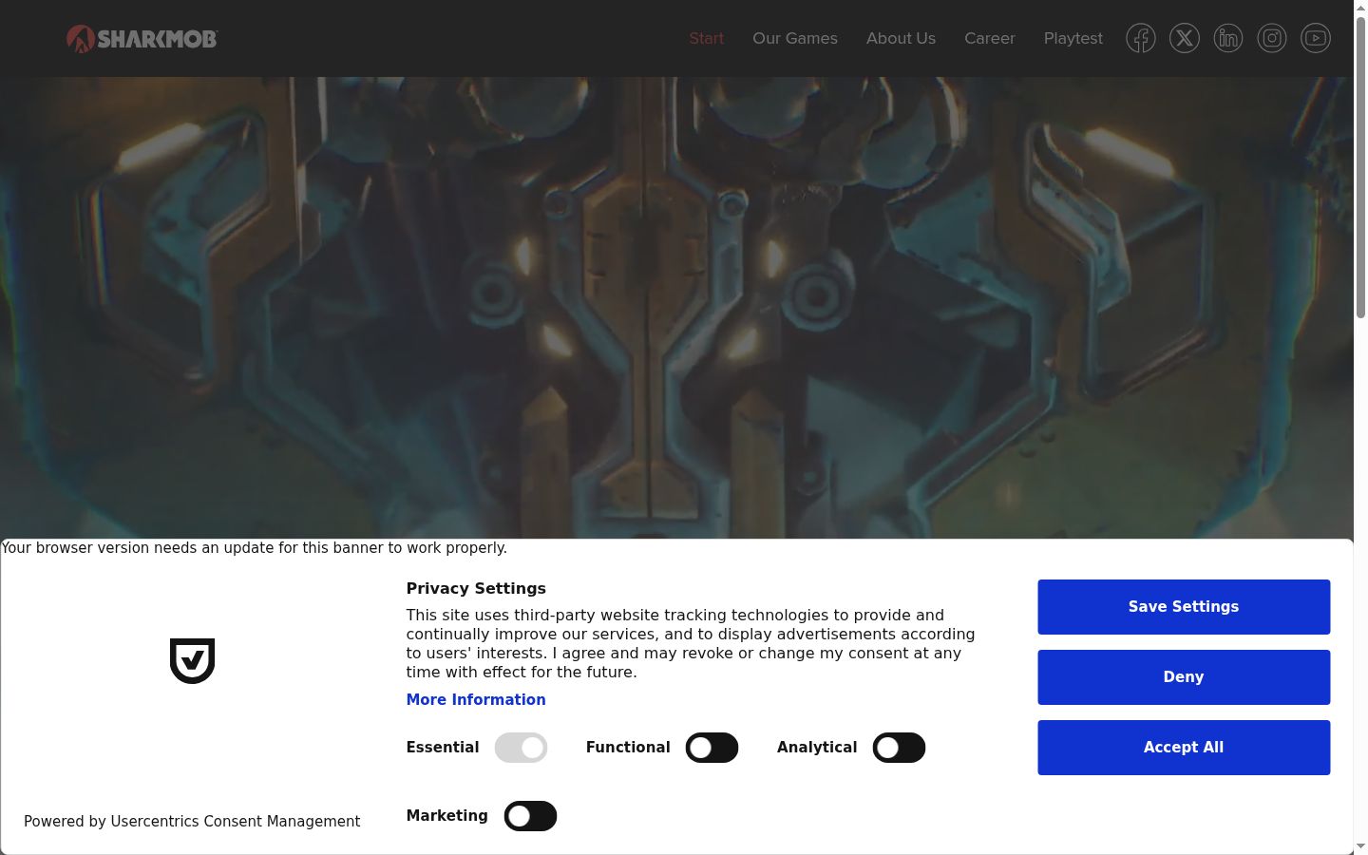1368x855 pixels.
Task: Click the scroll-down arrow of the page scrollbar
Action: pyautogui.click(x=1360, y=847)
